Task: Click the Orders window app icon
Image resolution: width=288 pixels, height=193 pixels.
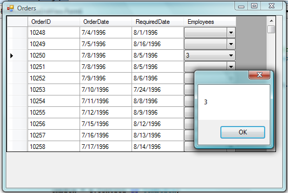Action: pos(10,8)
